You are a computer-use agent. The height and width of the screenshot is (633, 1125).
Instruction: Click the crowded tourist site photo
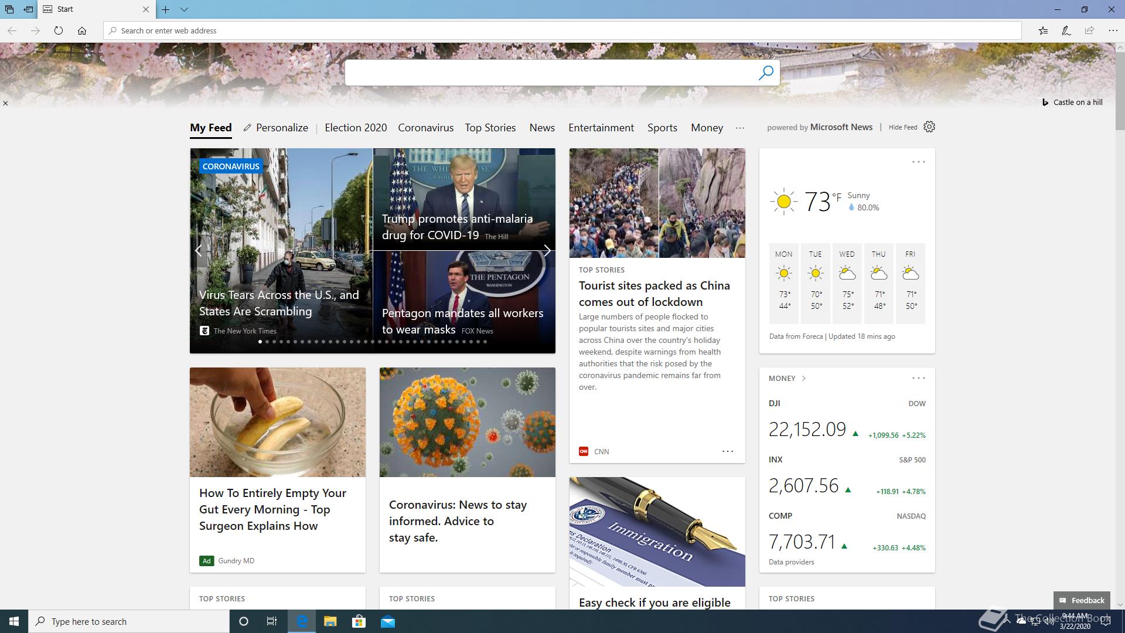point(657,203)
